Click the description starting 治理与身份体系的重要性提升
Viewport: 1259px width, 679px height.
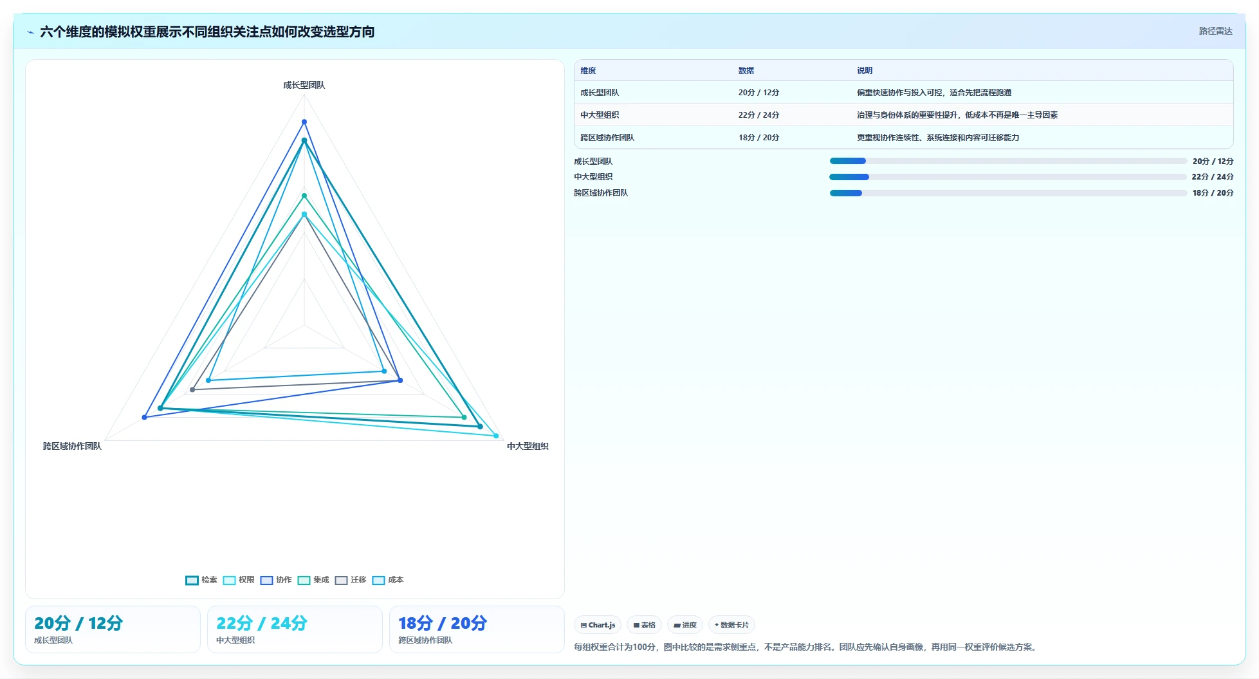click(x=957, y=115)
